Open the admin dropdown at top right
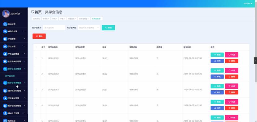The image size is (257, 122). [x=248, y=3]
